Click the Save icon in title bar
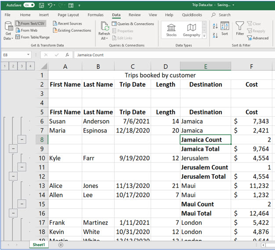Image resolution: width=275 pixels, height=250 pixels. click(41, 5)
